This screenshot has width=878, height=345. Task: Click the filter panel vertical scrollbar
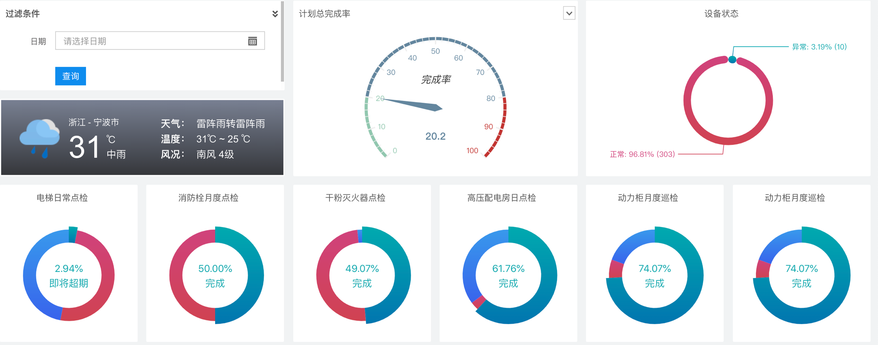282,41
